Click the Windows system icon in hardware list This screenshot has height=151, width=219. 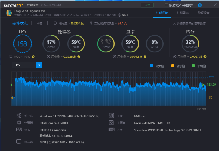coord(19,116)
